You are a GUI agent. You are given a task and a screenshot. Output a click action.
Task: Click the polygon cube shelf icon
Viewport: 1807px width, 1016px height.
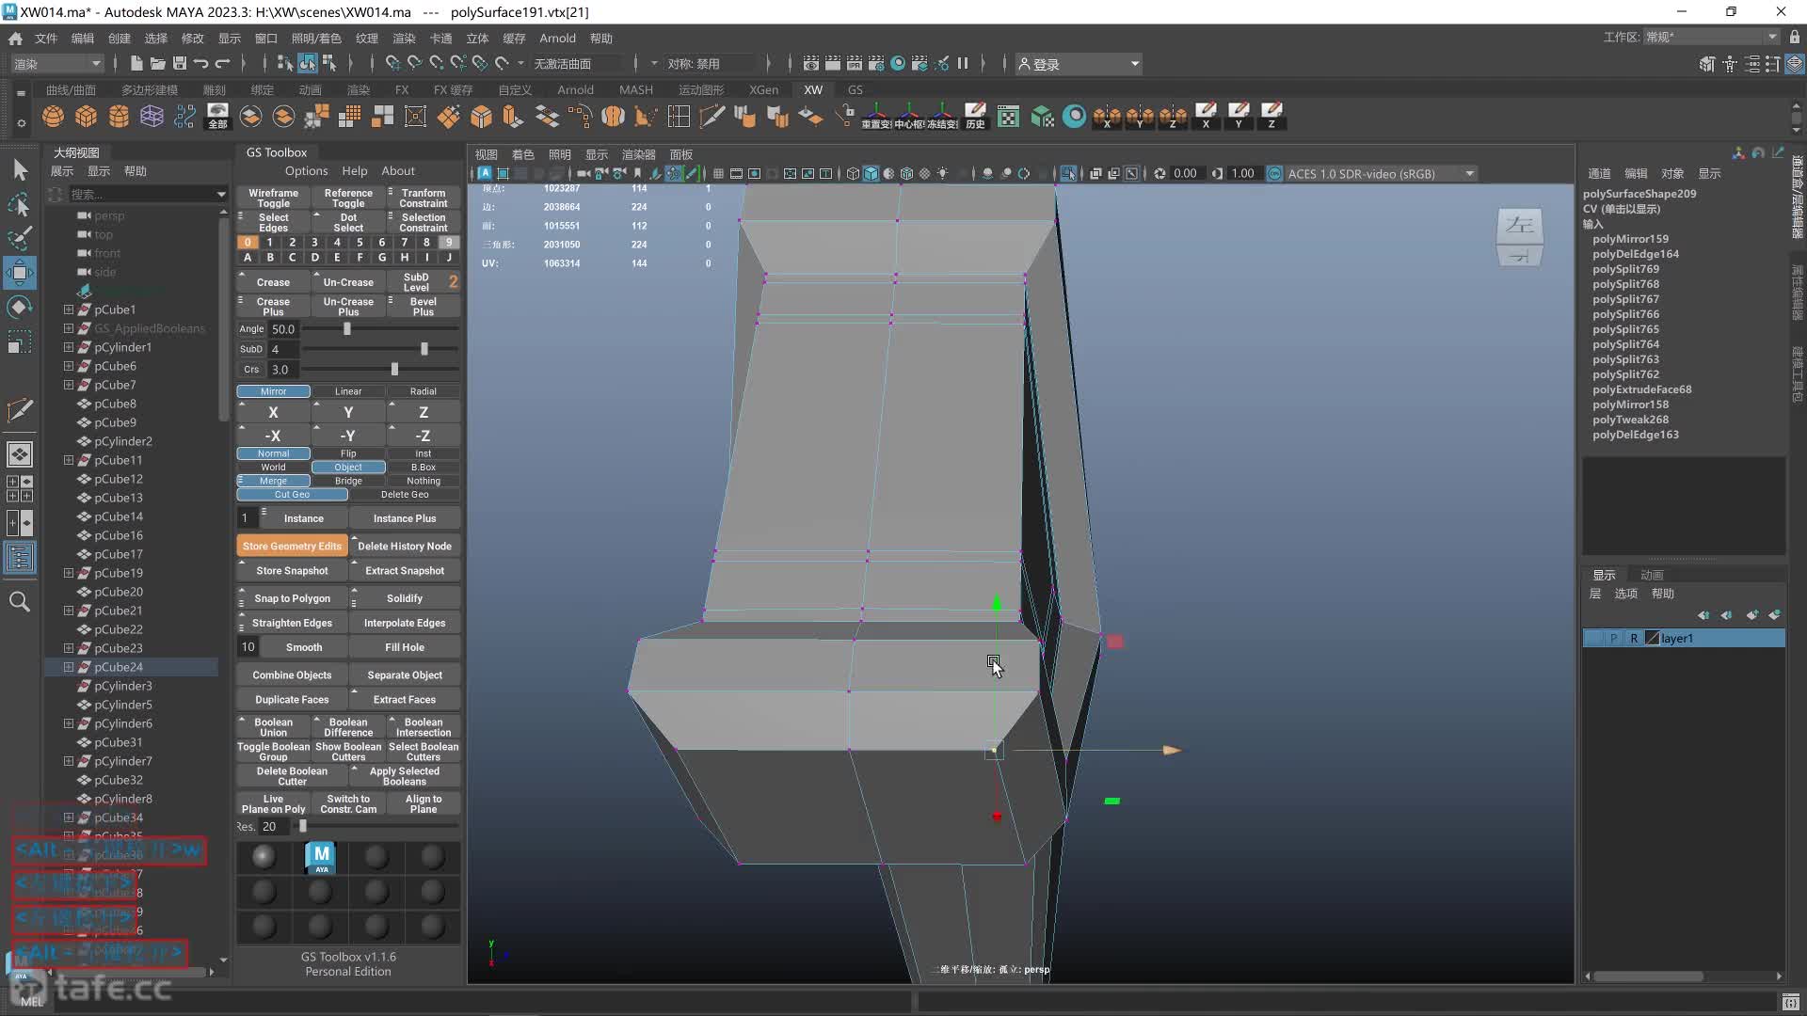pyautogui.click(x=86, y=116)
